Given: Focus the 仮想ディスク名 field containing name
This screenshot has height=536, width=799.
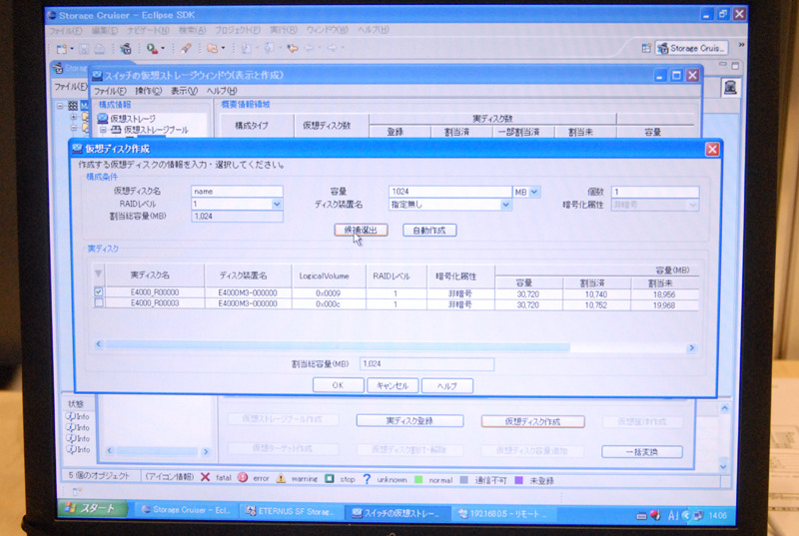Looking at the screenshot, I should (237, 192).
